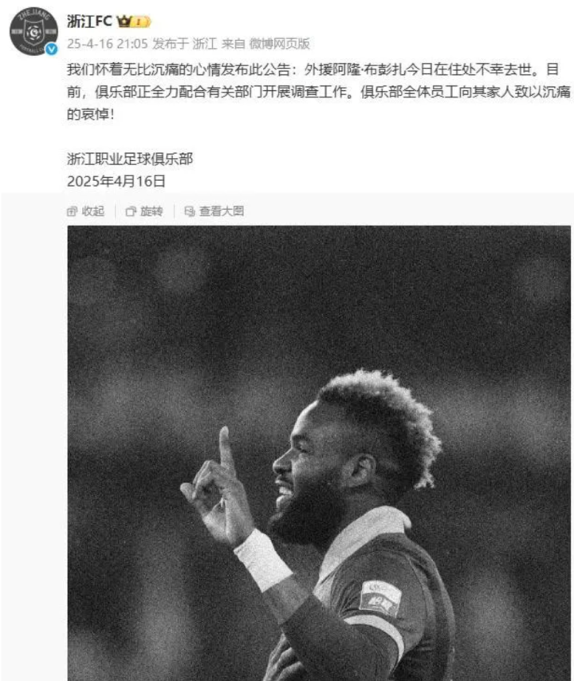The width and height of the screenshot is (574, 681).
Task: Click the sleeve patch in the photo
Action: click(380, 598)
